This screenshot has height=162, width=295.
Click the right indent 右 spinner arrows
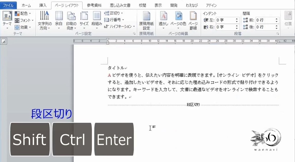[237, 27]
